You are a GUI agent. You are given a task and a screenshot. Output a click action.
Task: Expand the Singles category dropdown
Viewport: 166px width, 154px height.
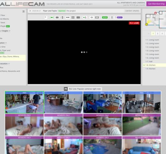click(x=5, y=31)
